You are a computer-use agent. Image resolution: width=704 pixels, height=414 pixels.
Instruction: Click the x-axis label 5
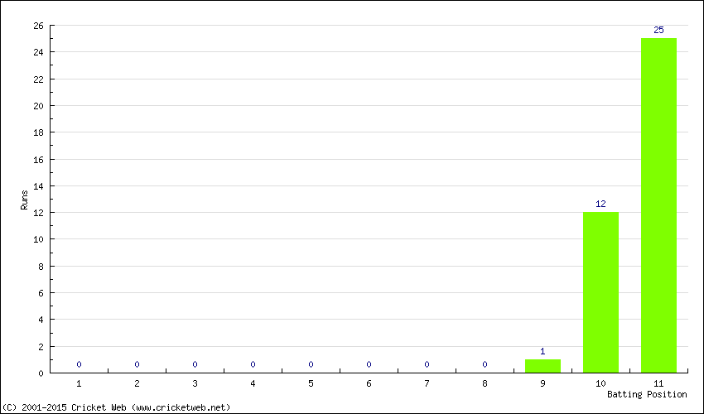(311, 383)
